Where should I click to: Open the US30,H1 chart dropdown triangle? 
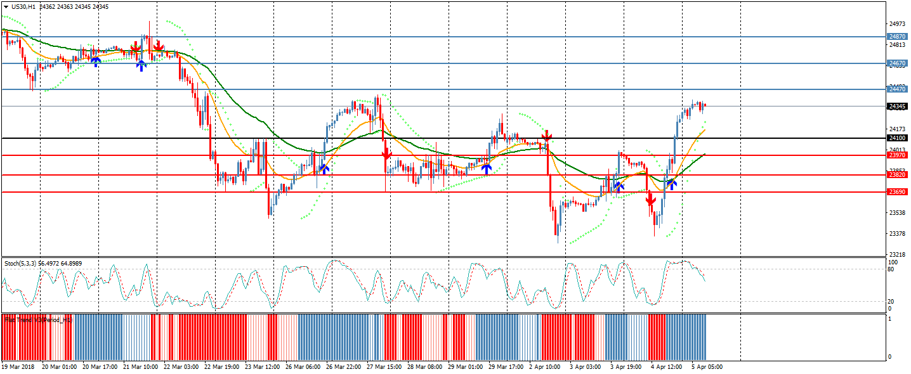point(6,6)
